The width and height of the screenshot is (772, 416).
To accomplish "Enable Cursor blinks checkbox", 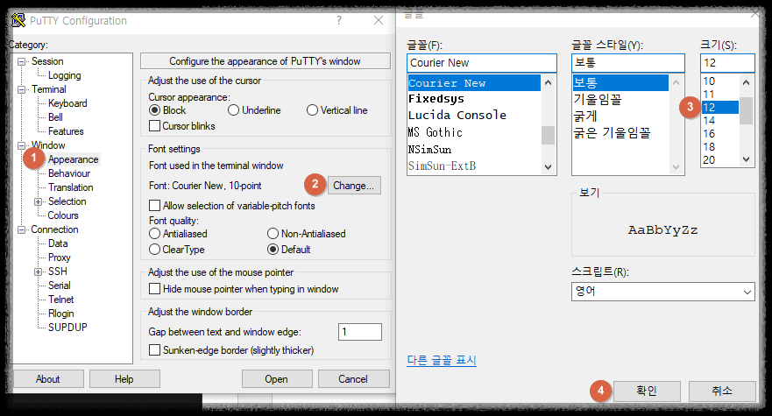I will (154, 126).
